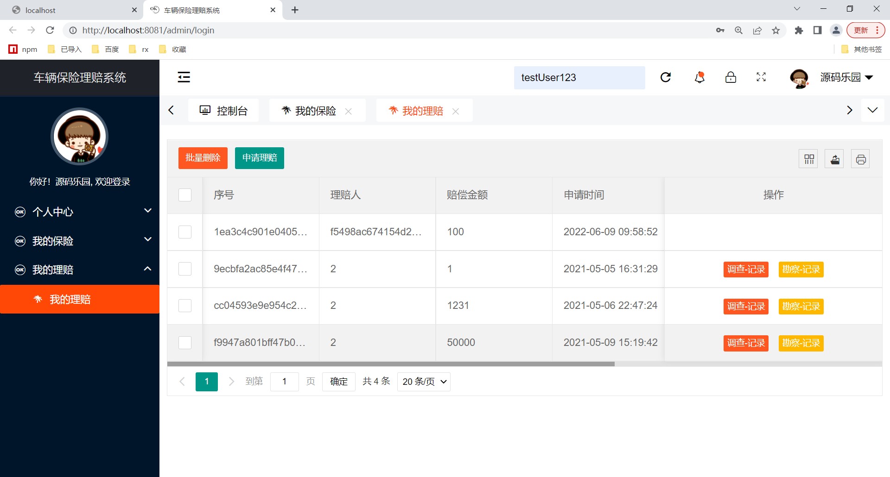Switch to 控制台 tab
Screen dimensions: 890x477
(223, 111)
